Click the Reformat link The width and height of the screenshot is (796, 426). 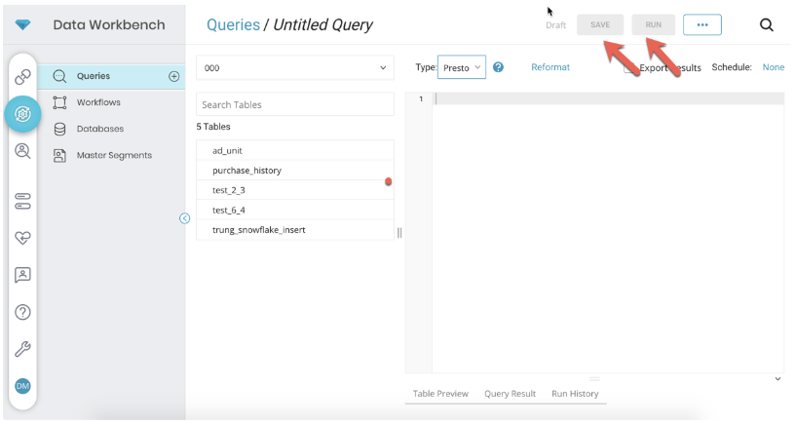[550, 67]
